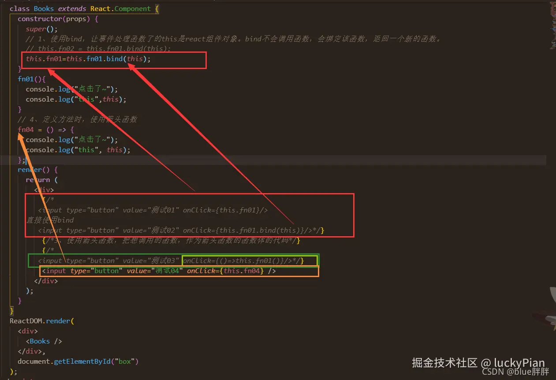556x380 pixels.
Task: Click document.getElementById("box") line
Action: [78, 362]
